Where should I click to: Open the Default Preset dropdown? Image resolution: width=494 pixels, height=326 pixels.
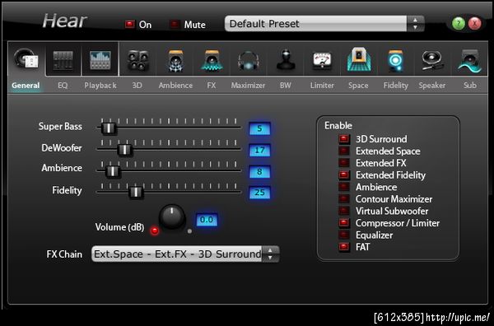click(315, 24)
